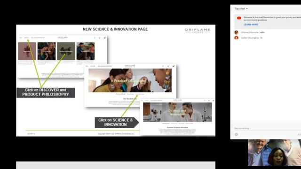Click the pink floral tile in first mockup
This screenshot has height=169, width=301.
coord(27,51)
